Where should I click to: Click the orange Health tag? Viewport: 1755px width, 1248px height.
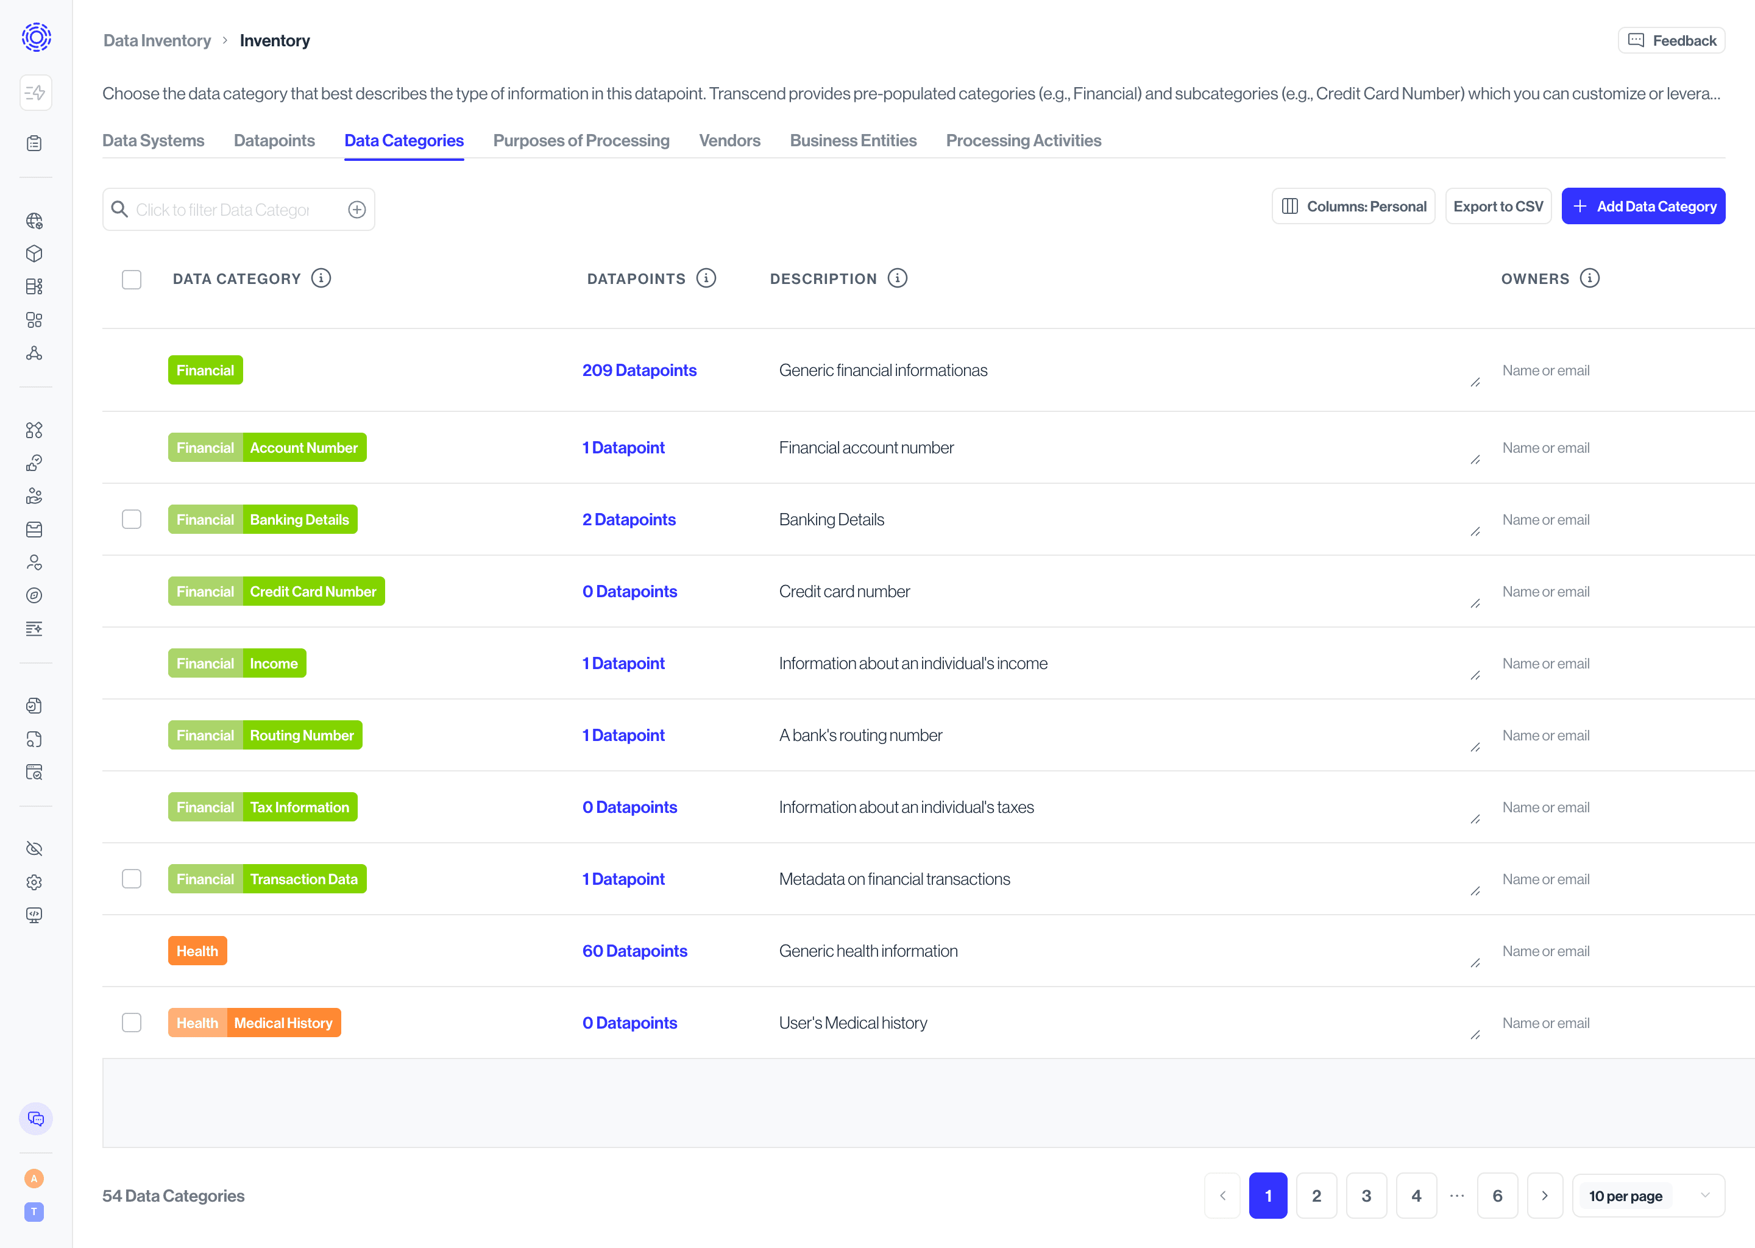[x=197, y=951]
